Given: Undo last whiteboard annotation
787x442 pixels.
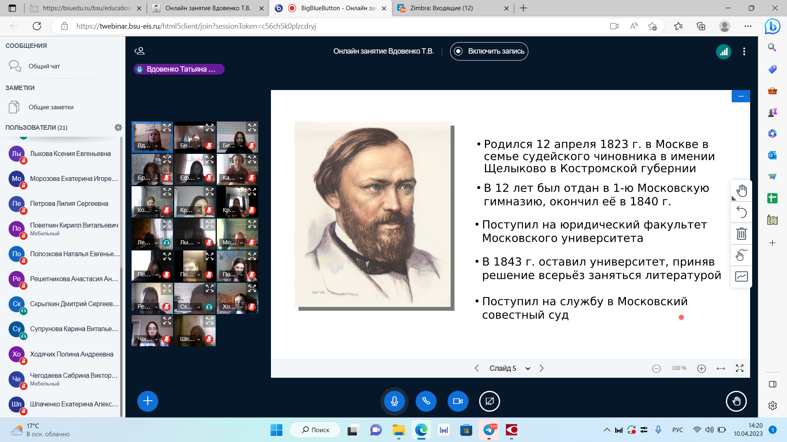Looking at the screenshot, I should point(741,212).
